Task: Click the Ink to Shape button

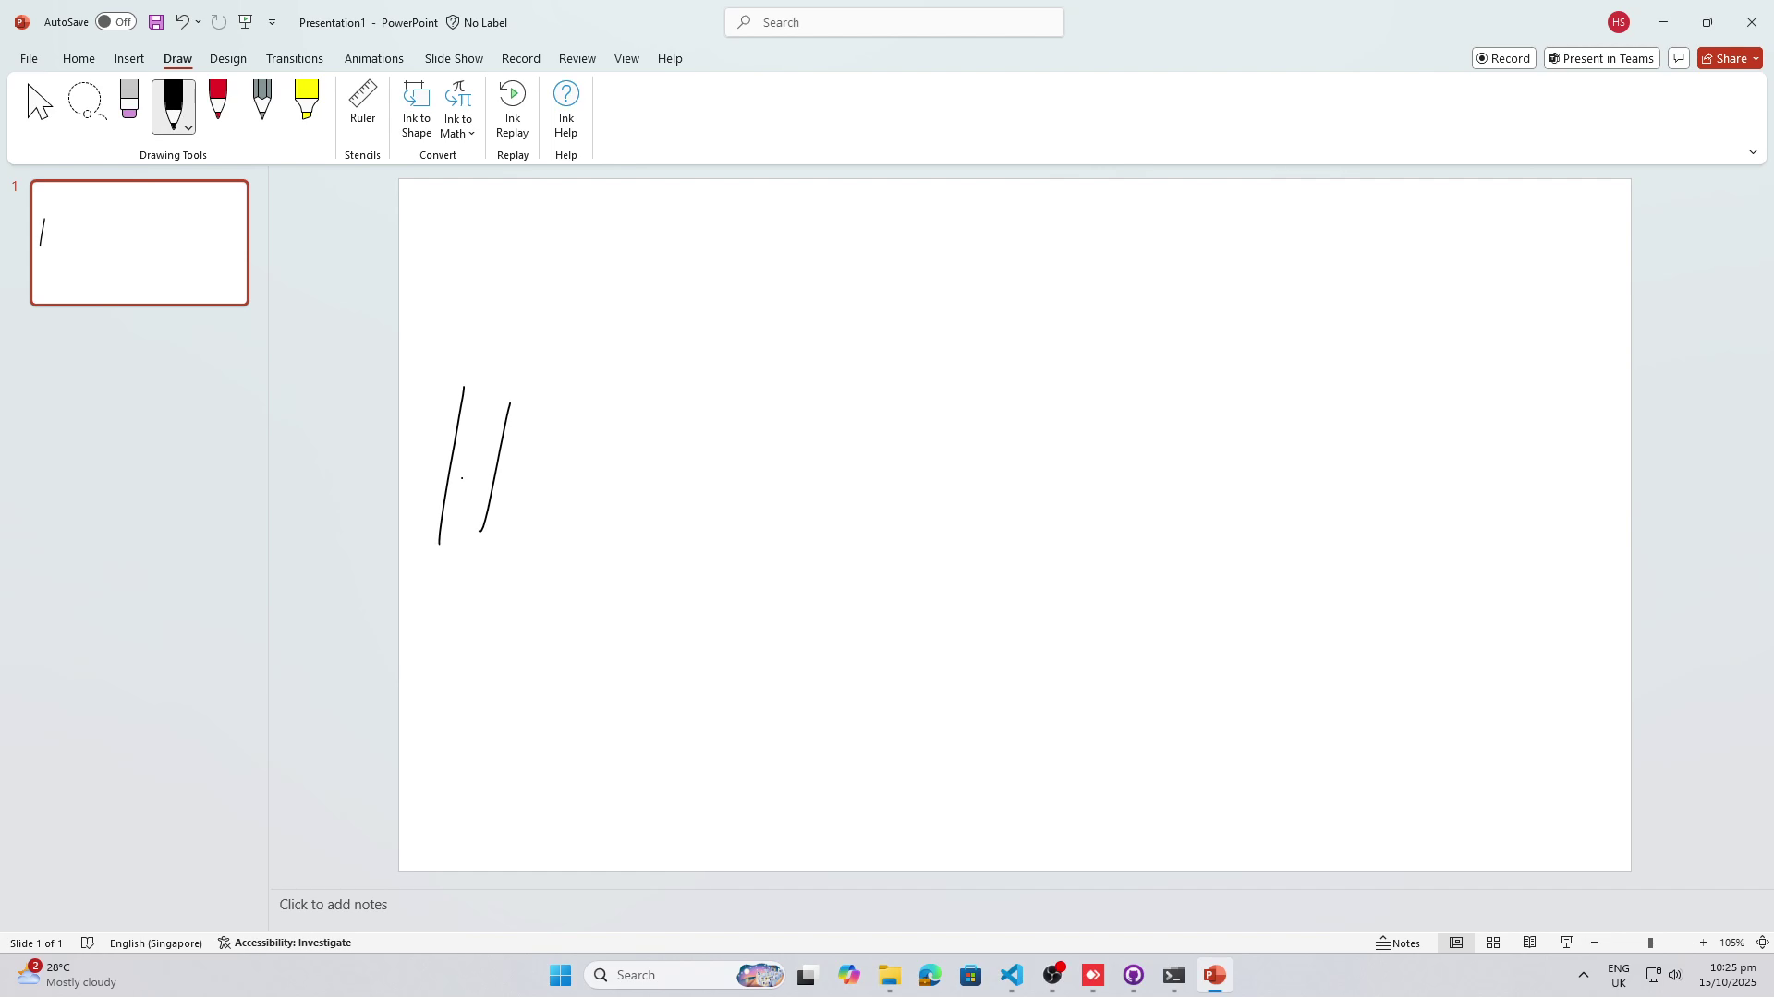Action: click(x=417, y=109)
